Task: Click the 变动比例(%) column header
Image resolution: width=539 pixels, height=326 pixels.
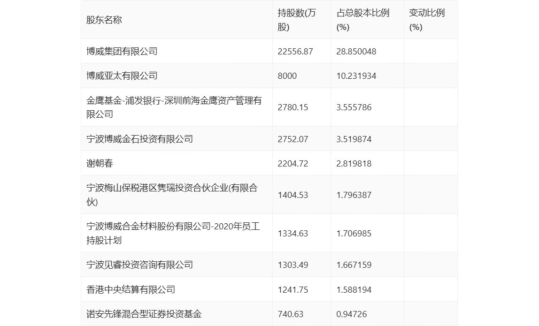Action: click(427, 20)
